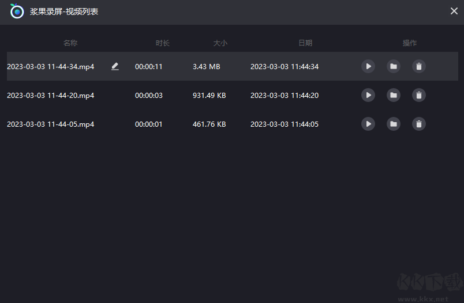Image resolution: width=464 pixels, height=303 pixels.
Task: Rename 11-44-34.mp4 with pencil icon
Action: (x=115, y=66)
